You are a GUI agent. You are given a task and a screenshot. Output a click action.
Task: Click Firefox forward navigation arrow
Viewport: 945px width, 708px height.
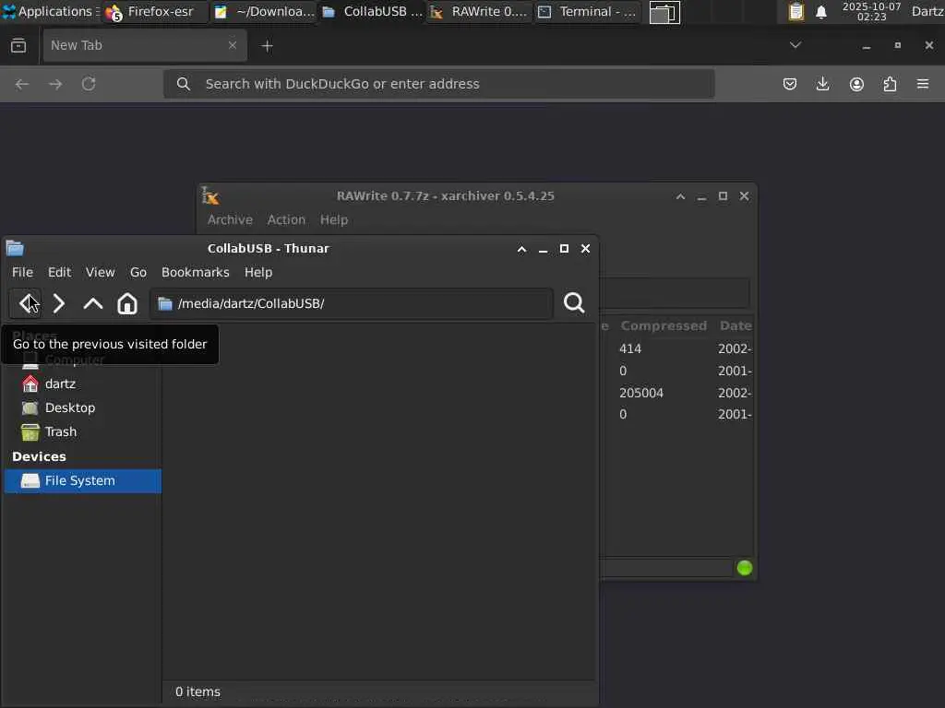click(55, 84)
